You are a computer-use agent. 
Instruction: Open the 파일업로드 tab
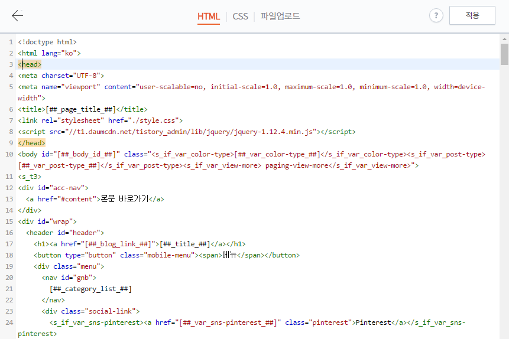[x=280, y=16]
